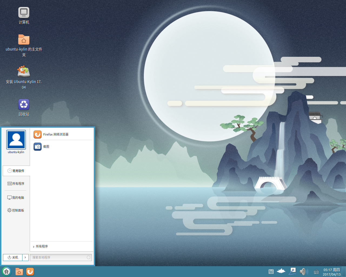Click show desktop button at taskbar end

point(344,272)
